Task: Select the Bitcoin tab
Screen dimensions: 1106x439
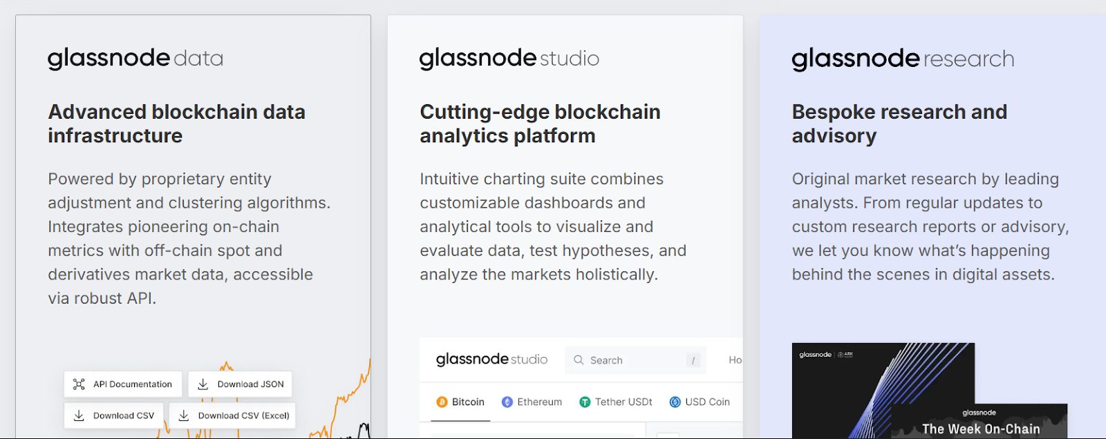Action: [x=460, y=402]
